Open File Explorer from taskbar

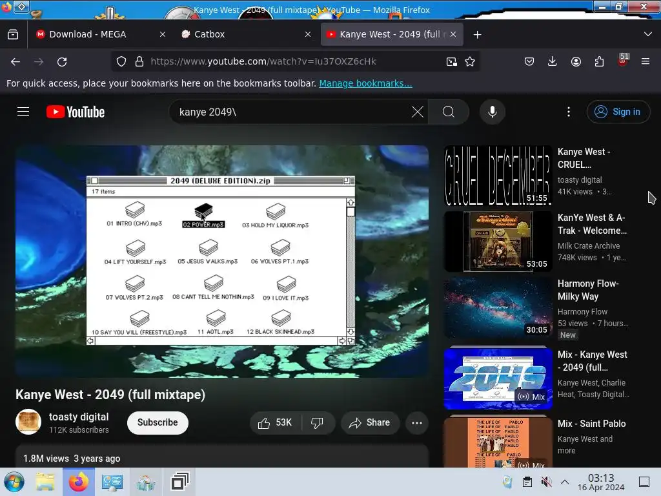click(45, 482)
